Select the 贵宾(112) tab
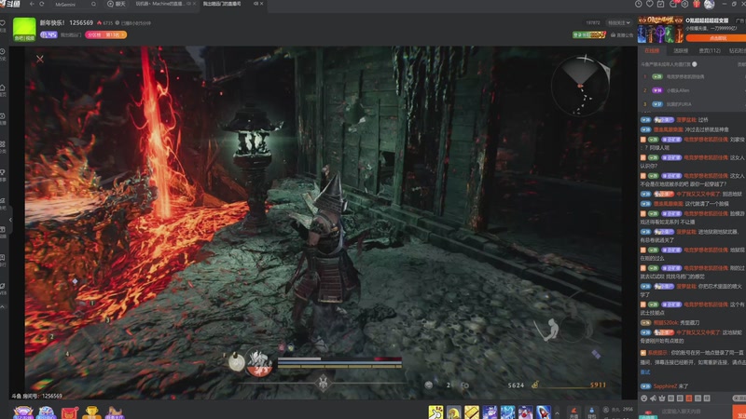The image size is (746, 419). tap(710, 51)
